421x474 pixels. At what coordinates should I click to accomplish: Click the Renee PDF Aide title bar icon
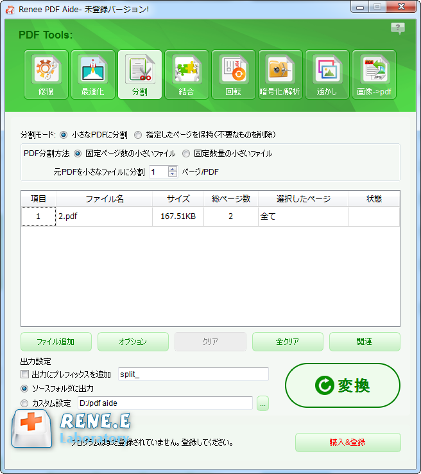click(10, 10)
